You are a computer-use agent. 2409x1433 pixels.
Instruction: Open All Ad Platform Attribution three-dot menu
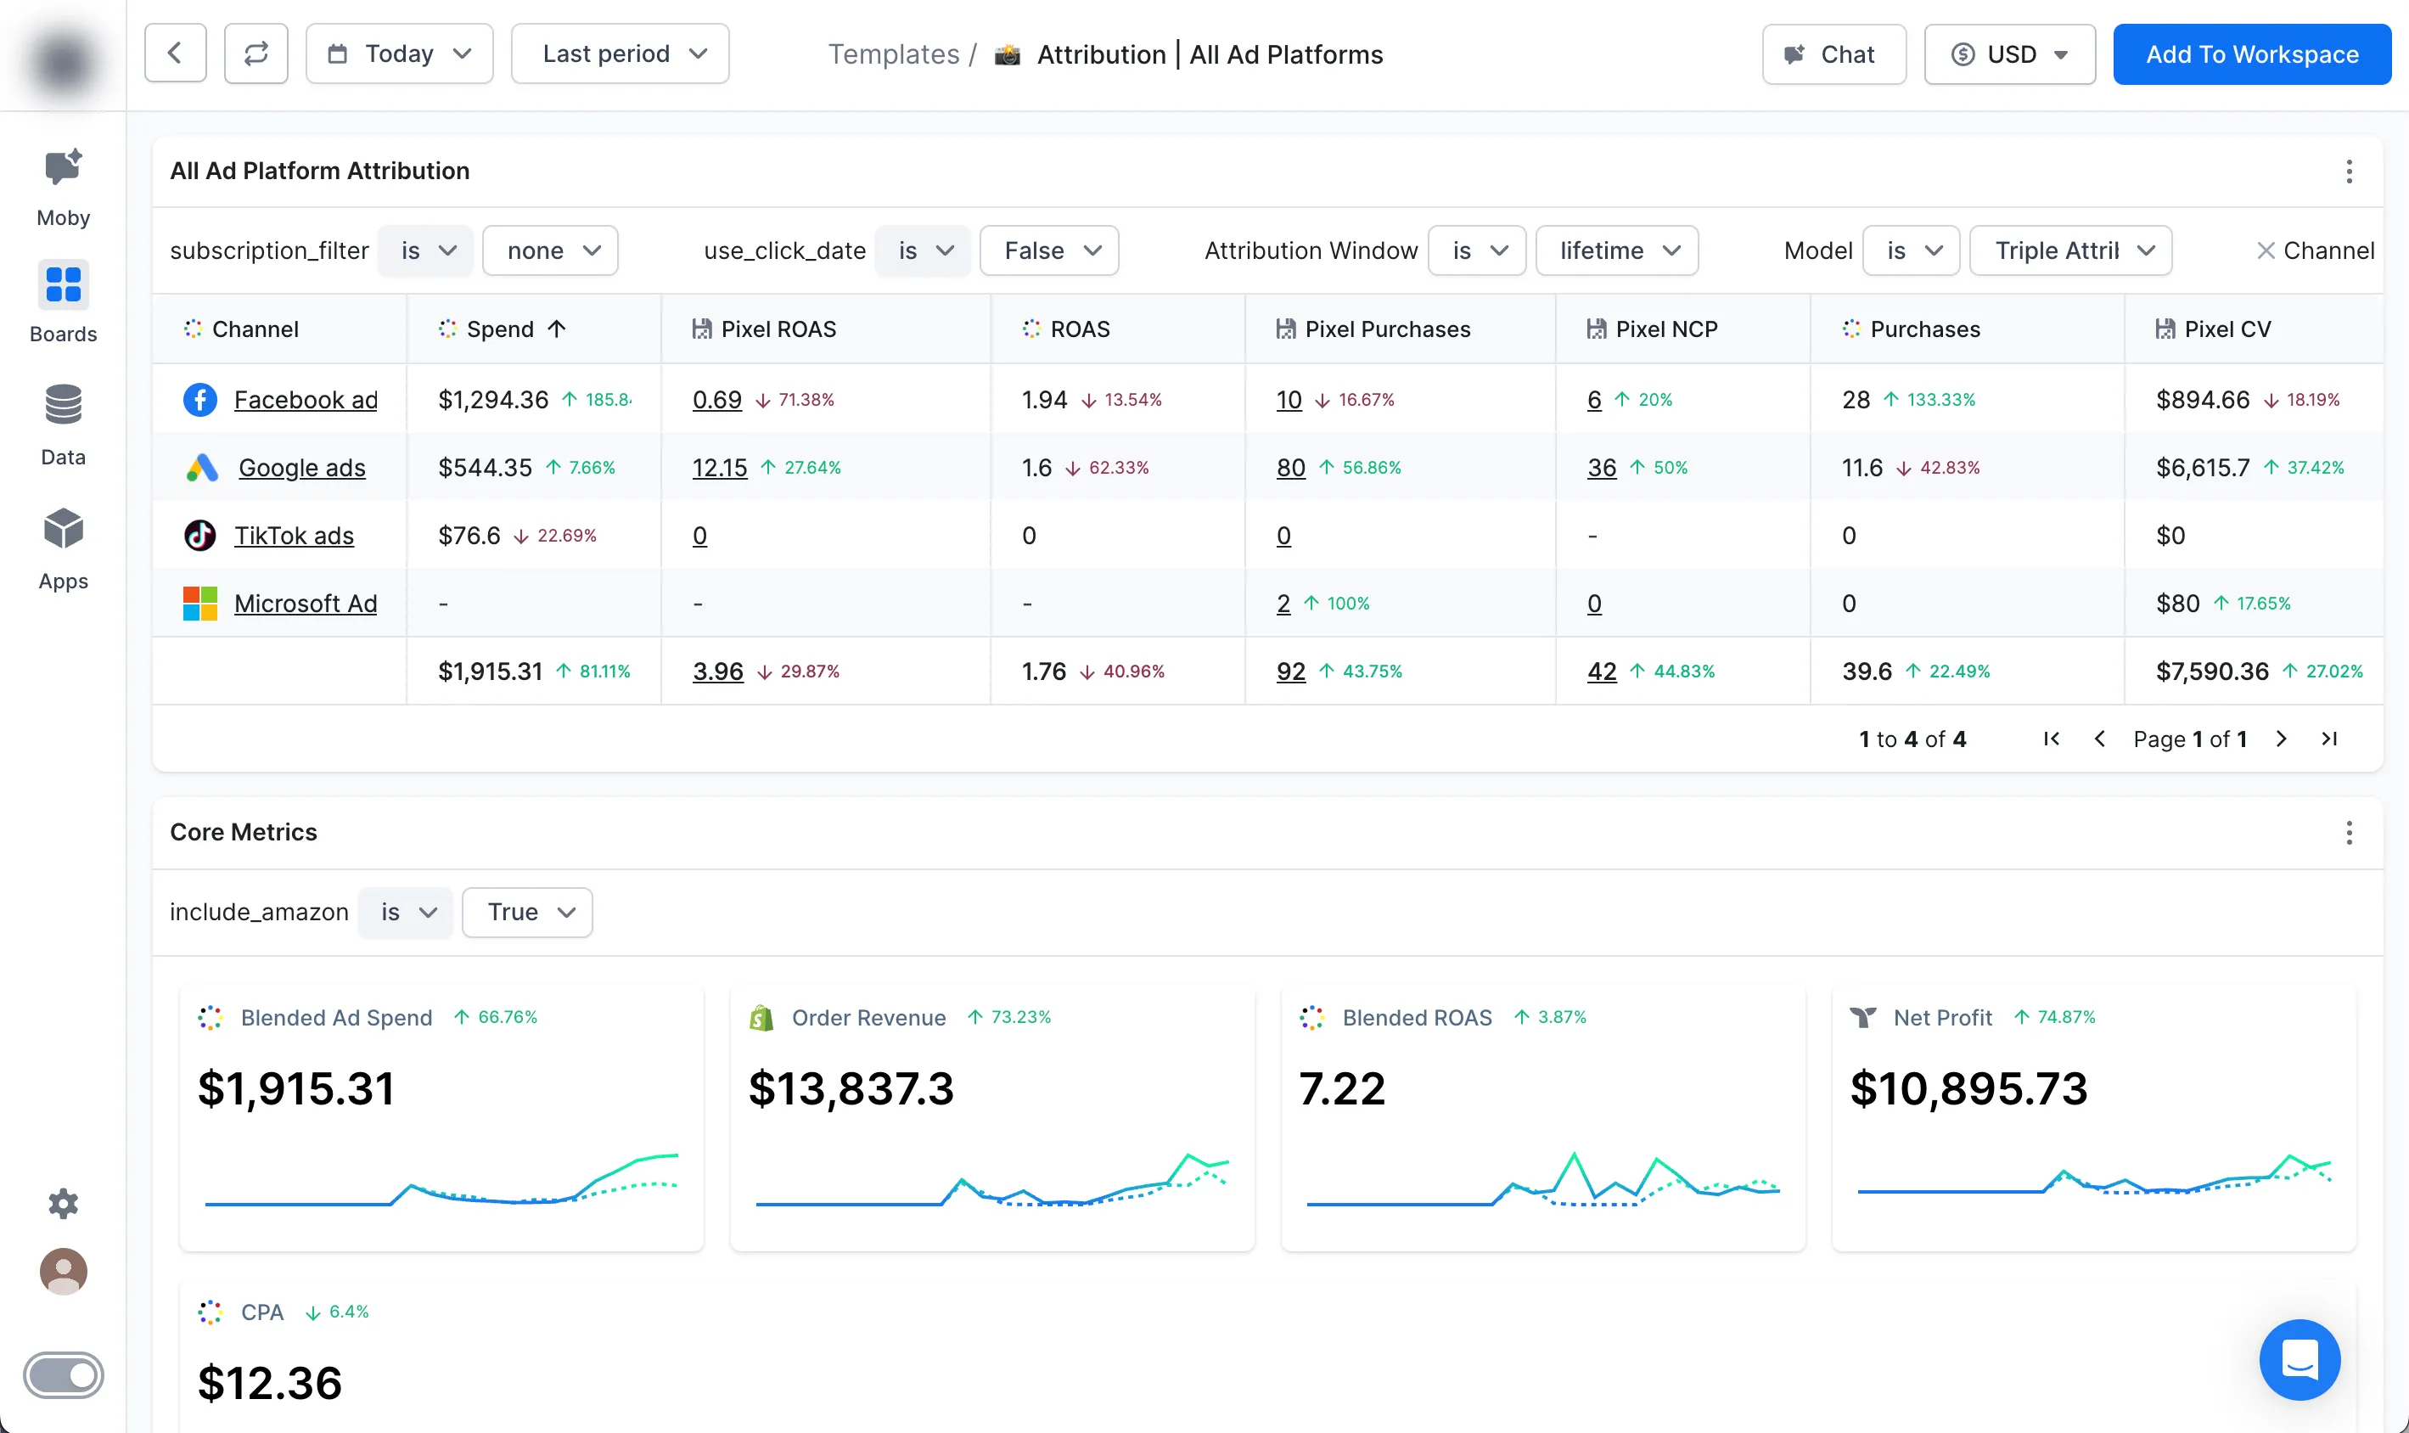pos(2348,171)
